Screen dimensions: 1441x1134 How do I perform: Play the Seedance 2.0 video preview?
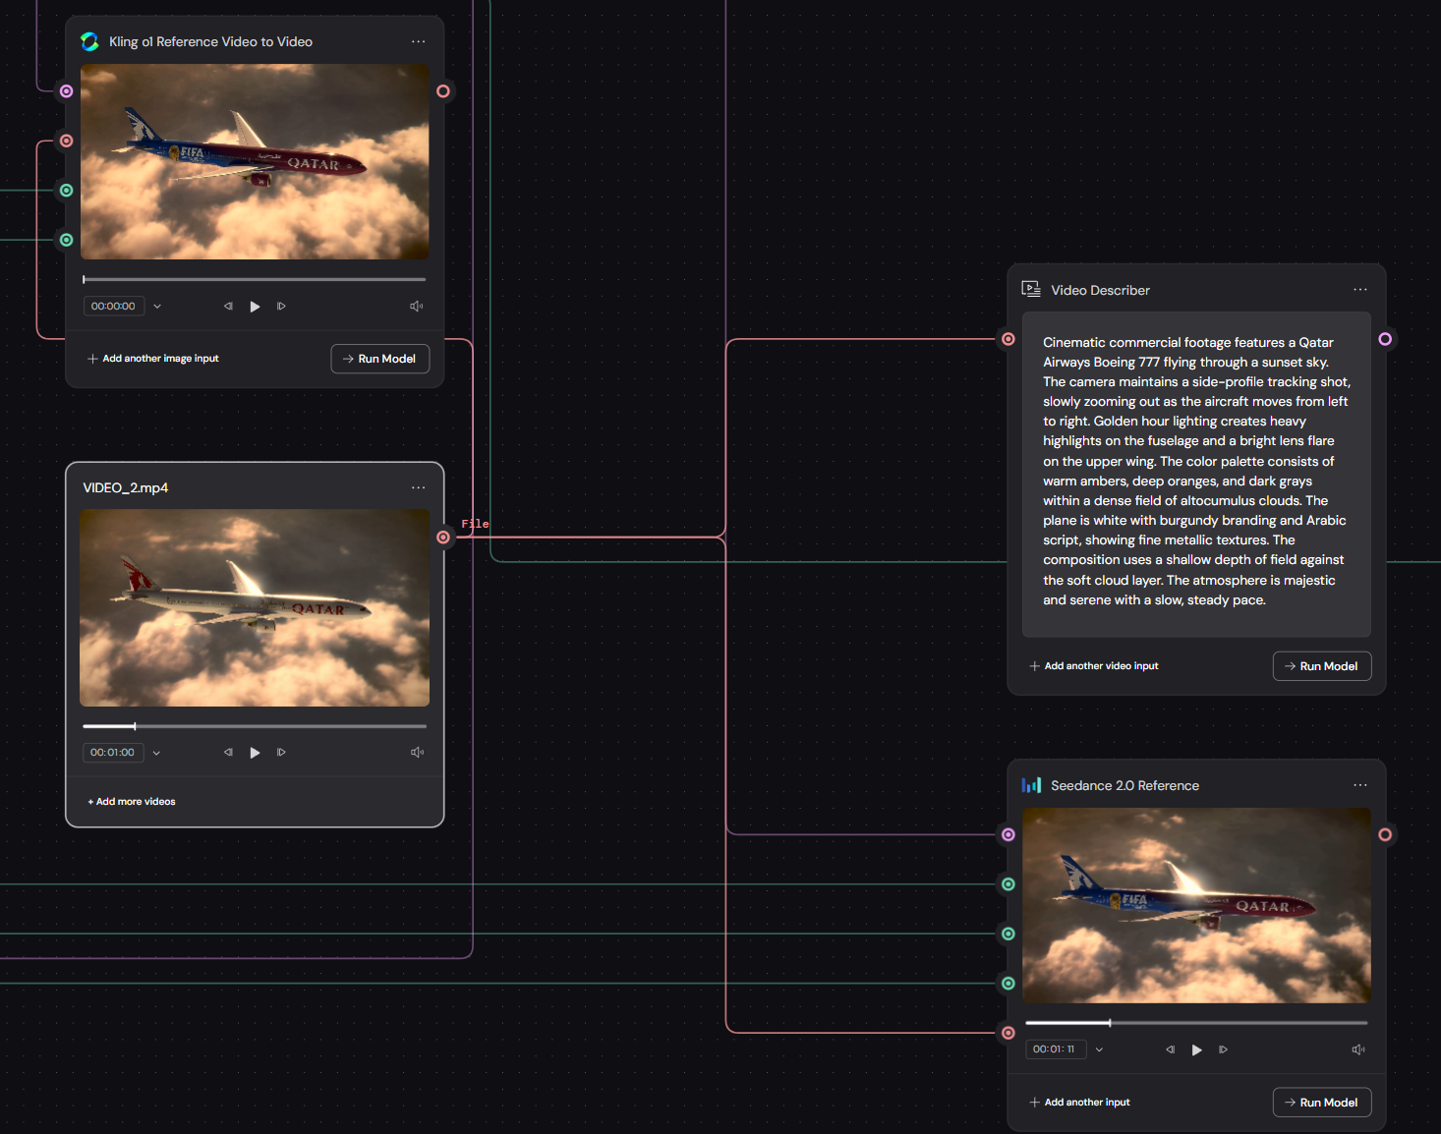[x=1196, y=1049]
